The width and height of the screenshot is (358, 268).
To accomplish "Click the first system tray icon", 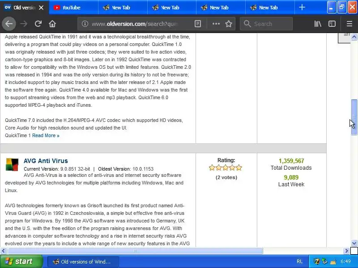I will (x=317, y=262).
